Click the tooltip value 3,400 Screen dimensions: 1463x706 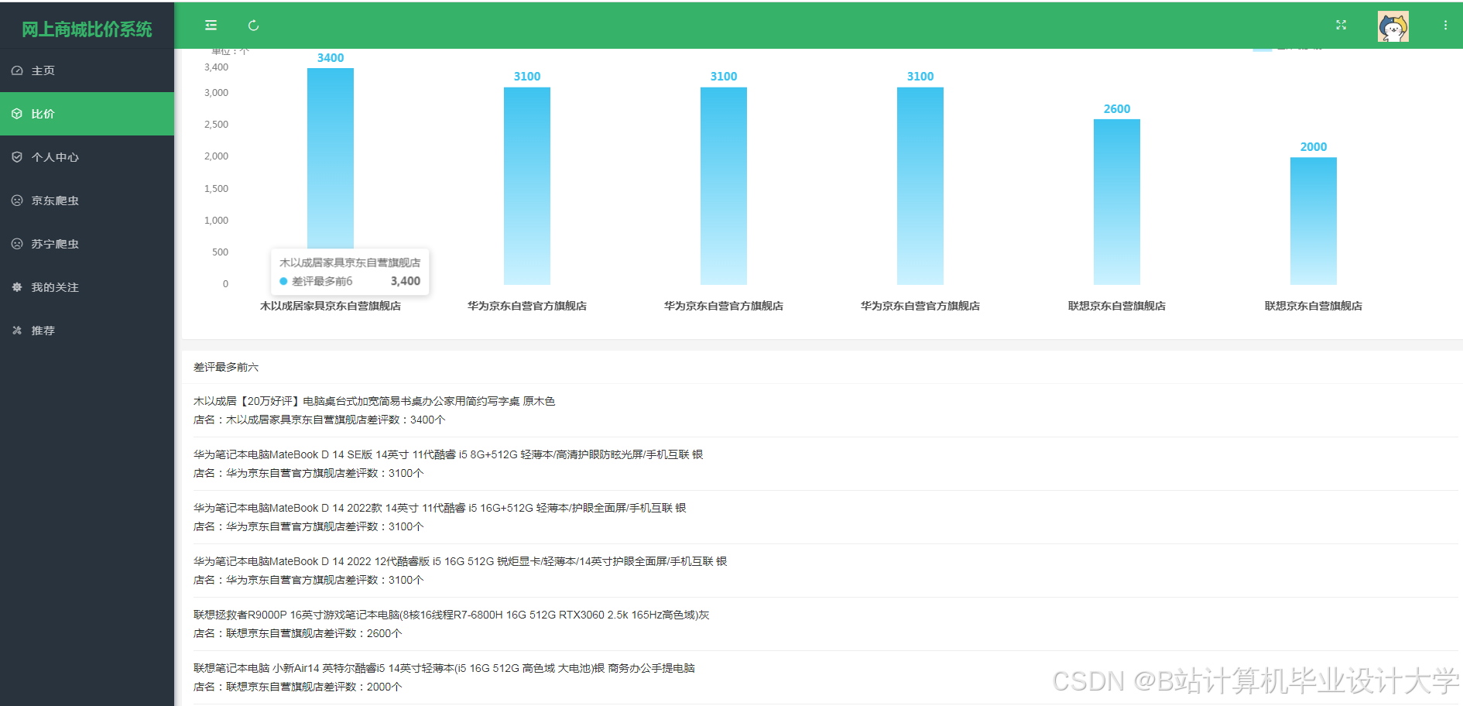[x=406, y=281]
